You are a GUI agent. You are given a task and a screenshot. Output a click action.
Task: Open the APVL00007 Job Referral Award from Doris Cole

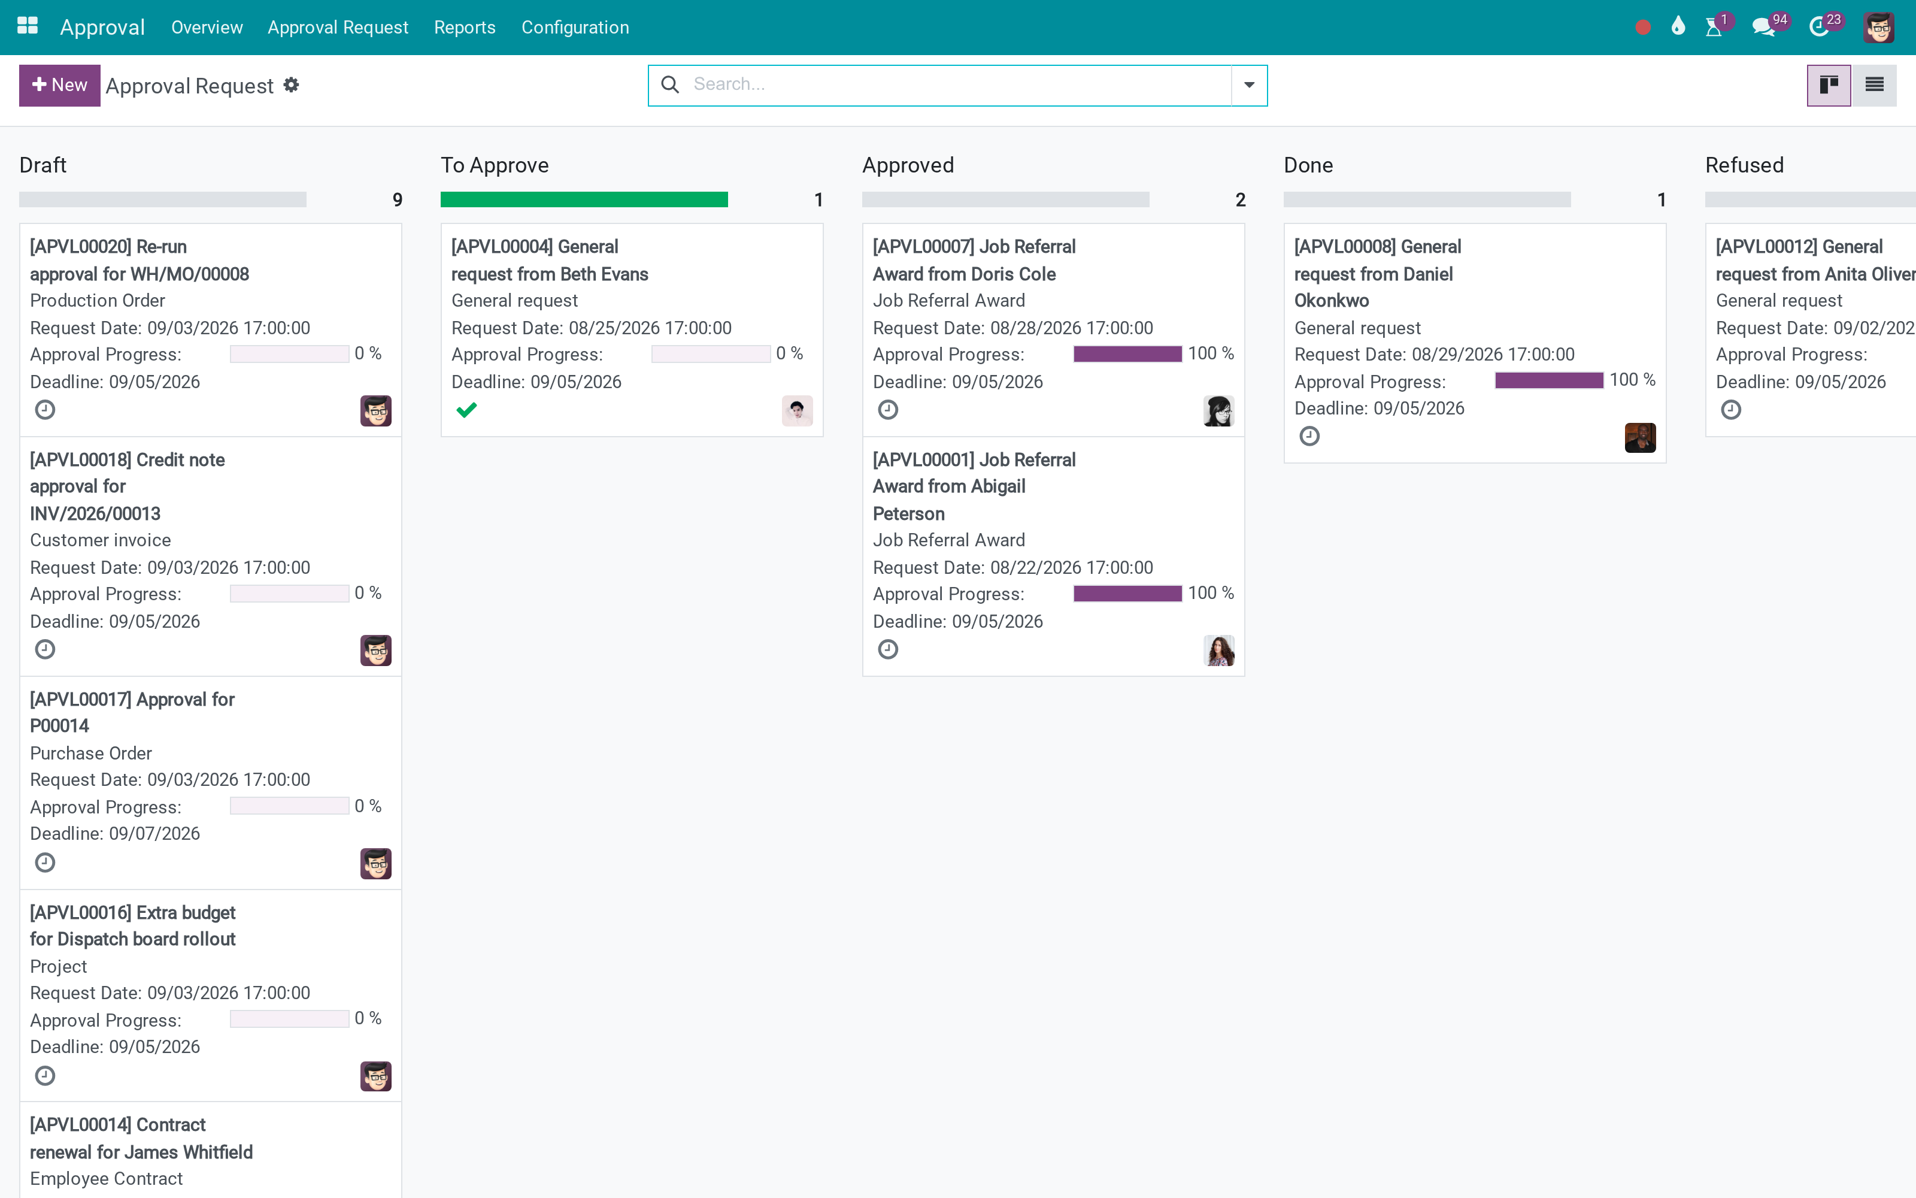1054,329
